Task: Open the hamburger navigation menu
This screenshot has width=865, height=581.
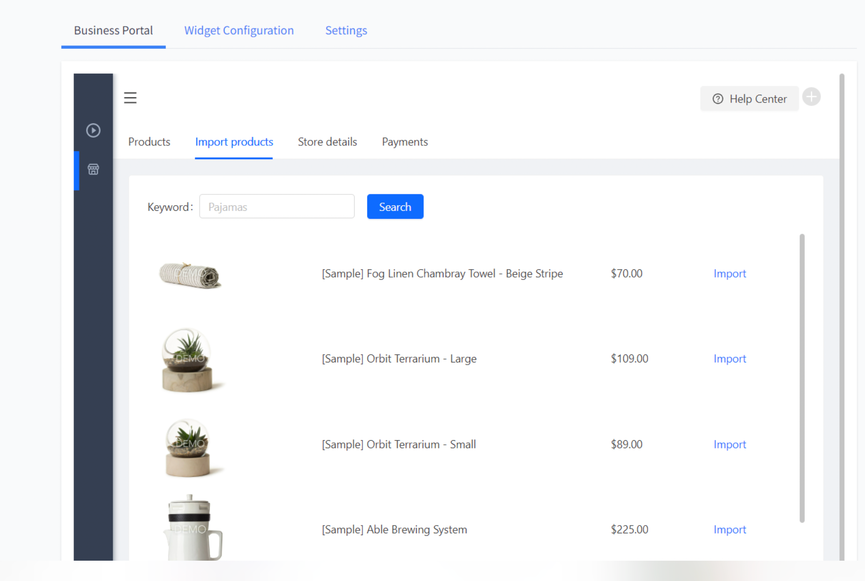Action: pos(130,98)
